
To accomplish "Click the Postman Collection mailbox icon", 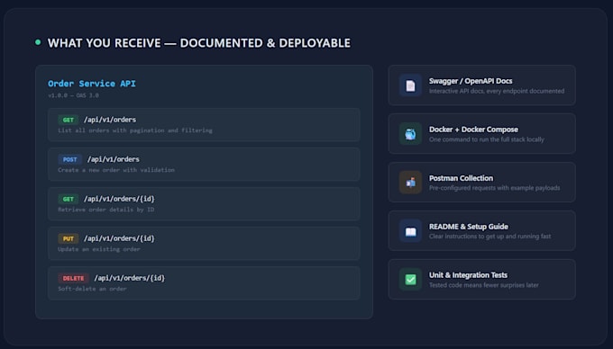I will [x=410, y=182].
